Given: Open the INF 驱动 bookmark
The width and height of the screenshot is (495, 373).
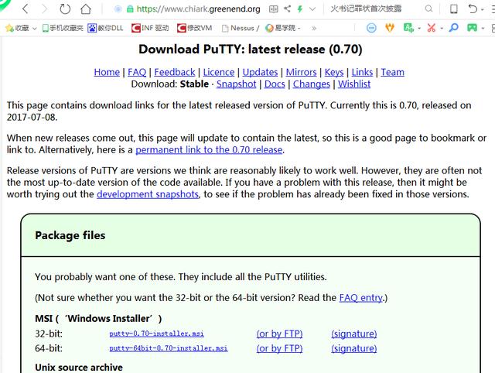Looking at the screenshot, I should 150,28.
